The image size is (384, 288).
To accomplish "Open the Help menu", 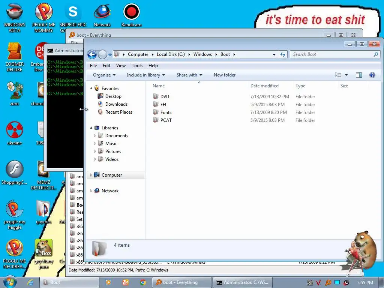I will coord(153,66).
